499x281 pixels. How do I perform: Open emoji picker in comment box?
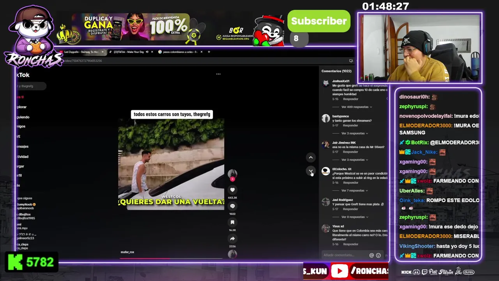(x=378, y=255)
